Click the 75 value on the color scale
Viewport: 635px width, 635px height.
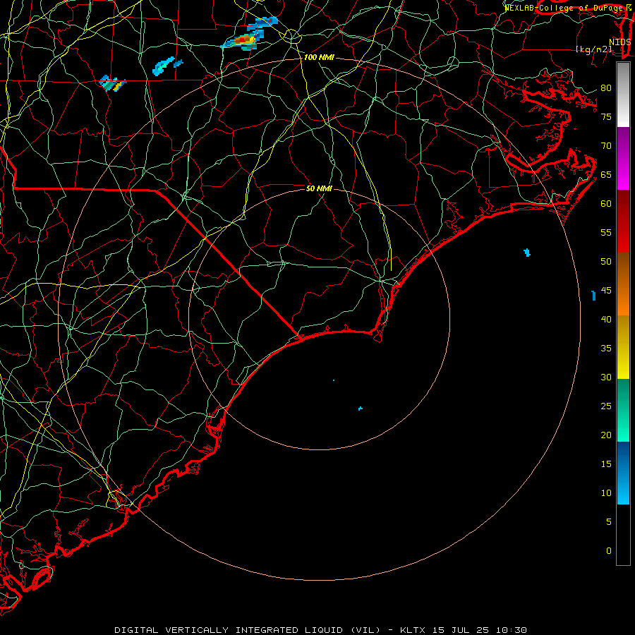point(606,116)
